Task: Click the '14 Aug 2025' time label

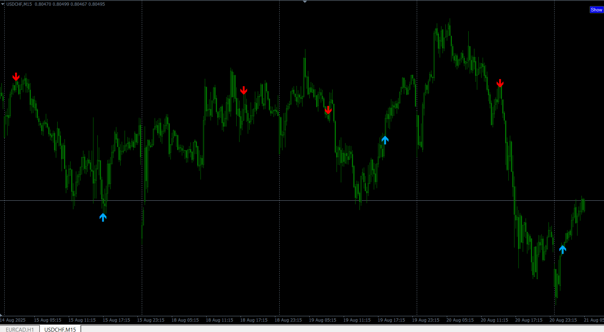Action: click(13, 320)
